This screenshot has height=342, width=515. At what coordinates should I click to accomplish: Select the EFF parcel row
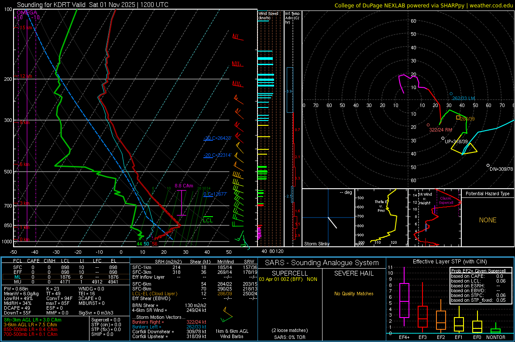pos(66,272)
